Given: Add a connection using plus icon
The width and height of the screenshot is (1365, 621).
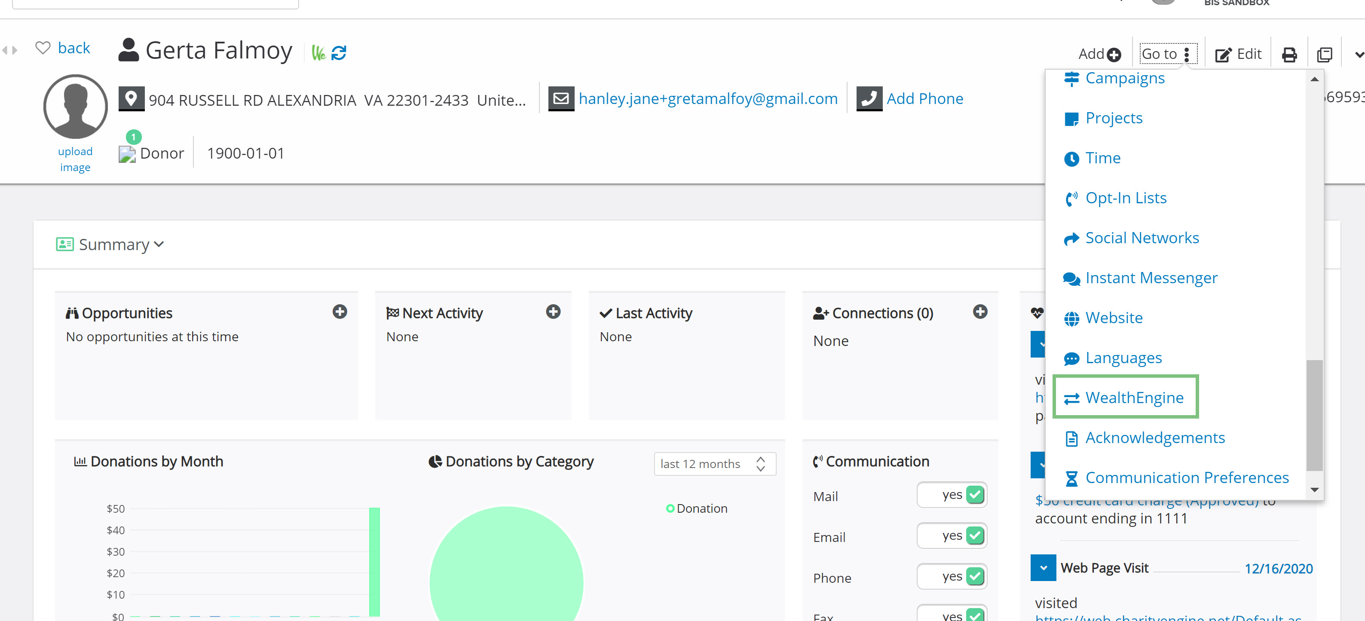Looking at the screenshot, I should 980,312.
